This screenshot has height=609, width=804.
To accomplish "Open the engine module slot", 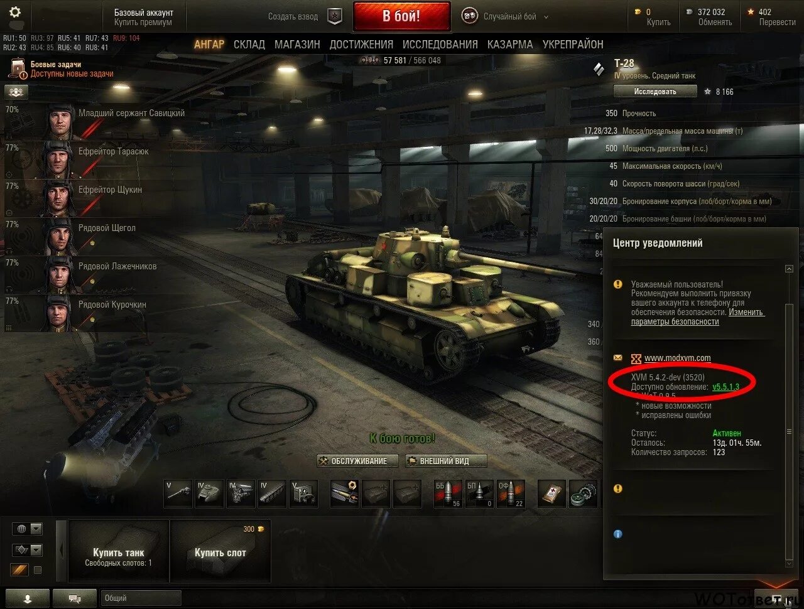I will tap(241, 493).
